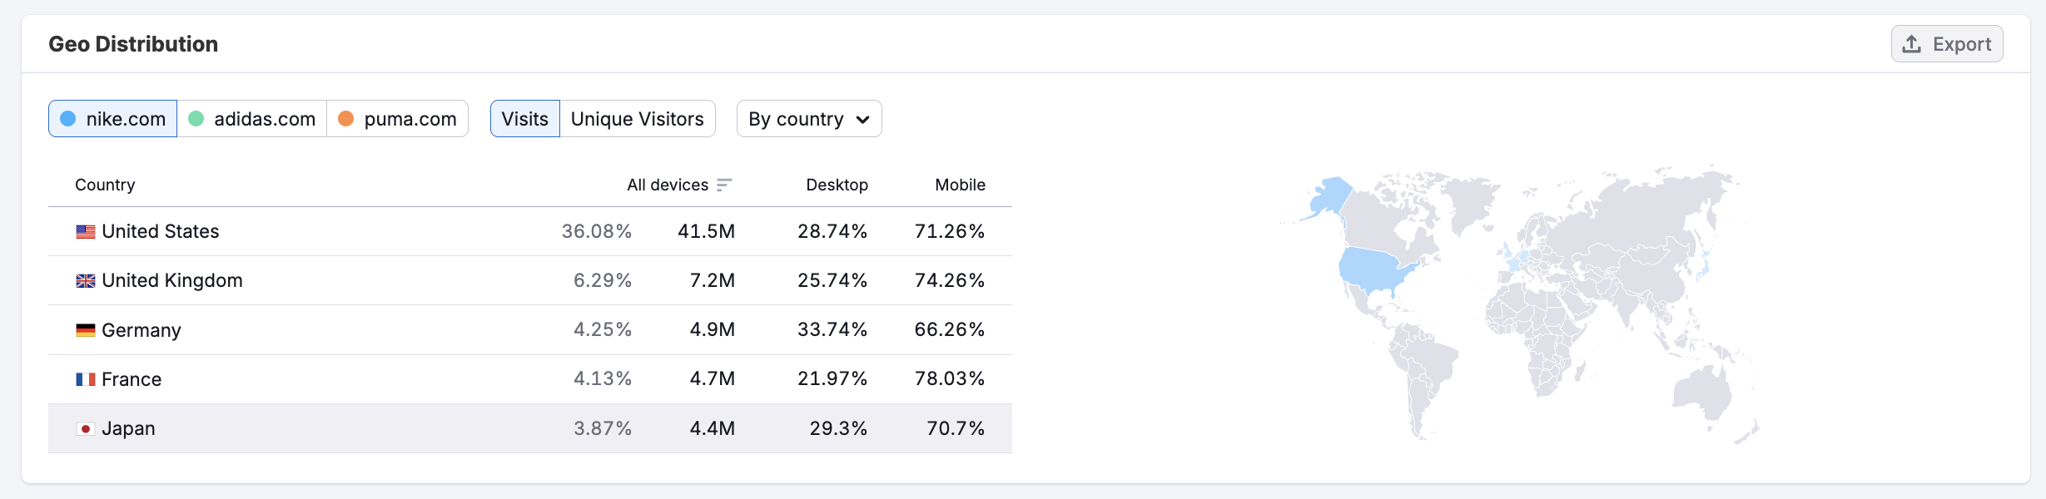Select the nike.com domain toggle

113,119
